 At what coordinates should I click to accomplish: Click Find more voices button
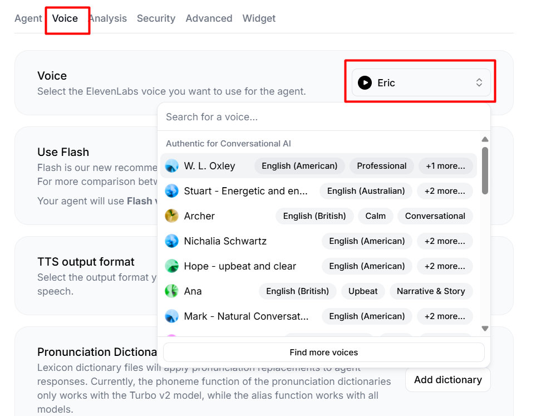point(323,353)
